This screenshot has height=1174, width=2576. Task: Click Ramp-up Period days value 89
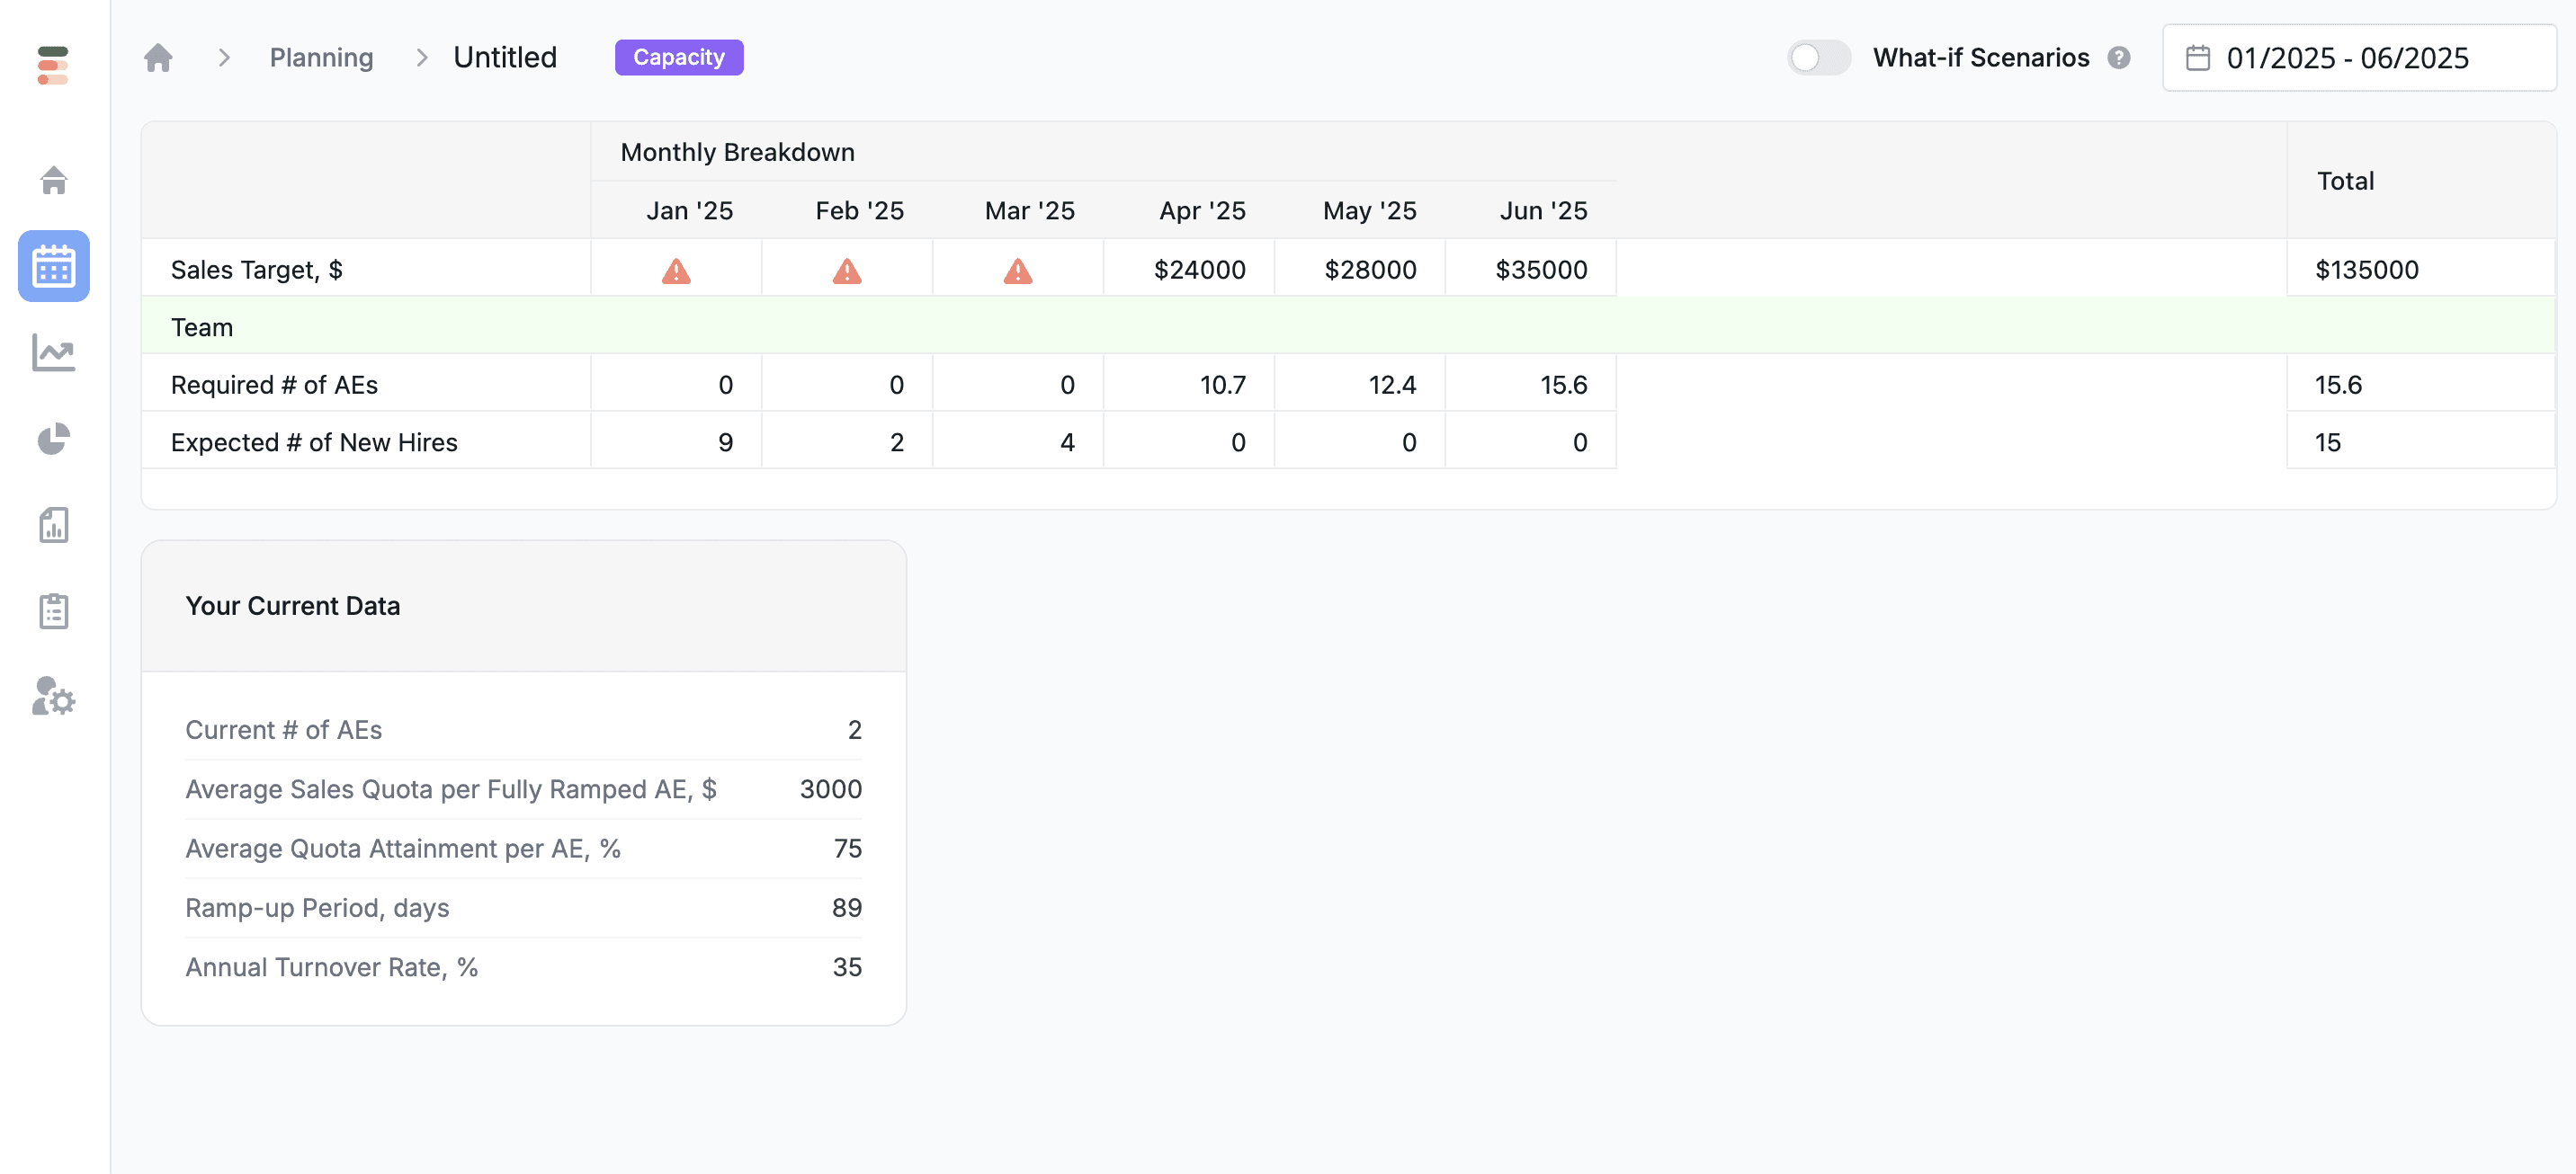coord(846,907)
